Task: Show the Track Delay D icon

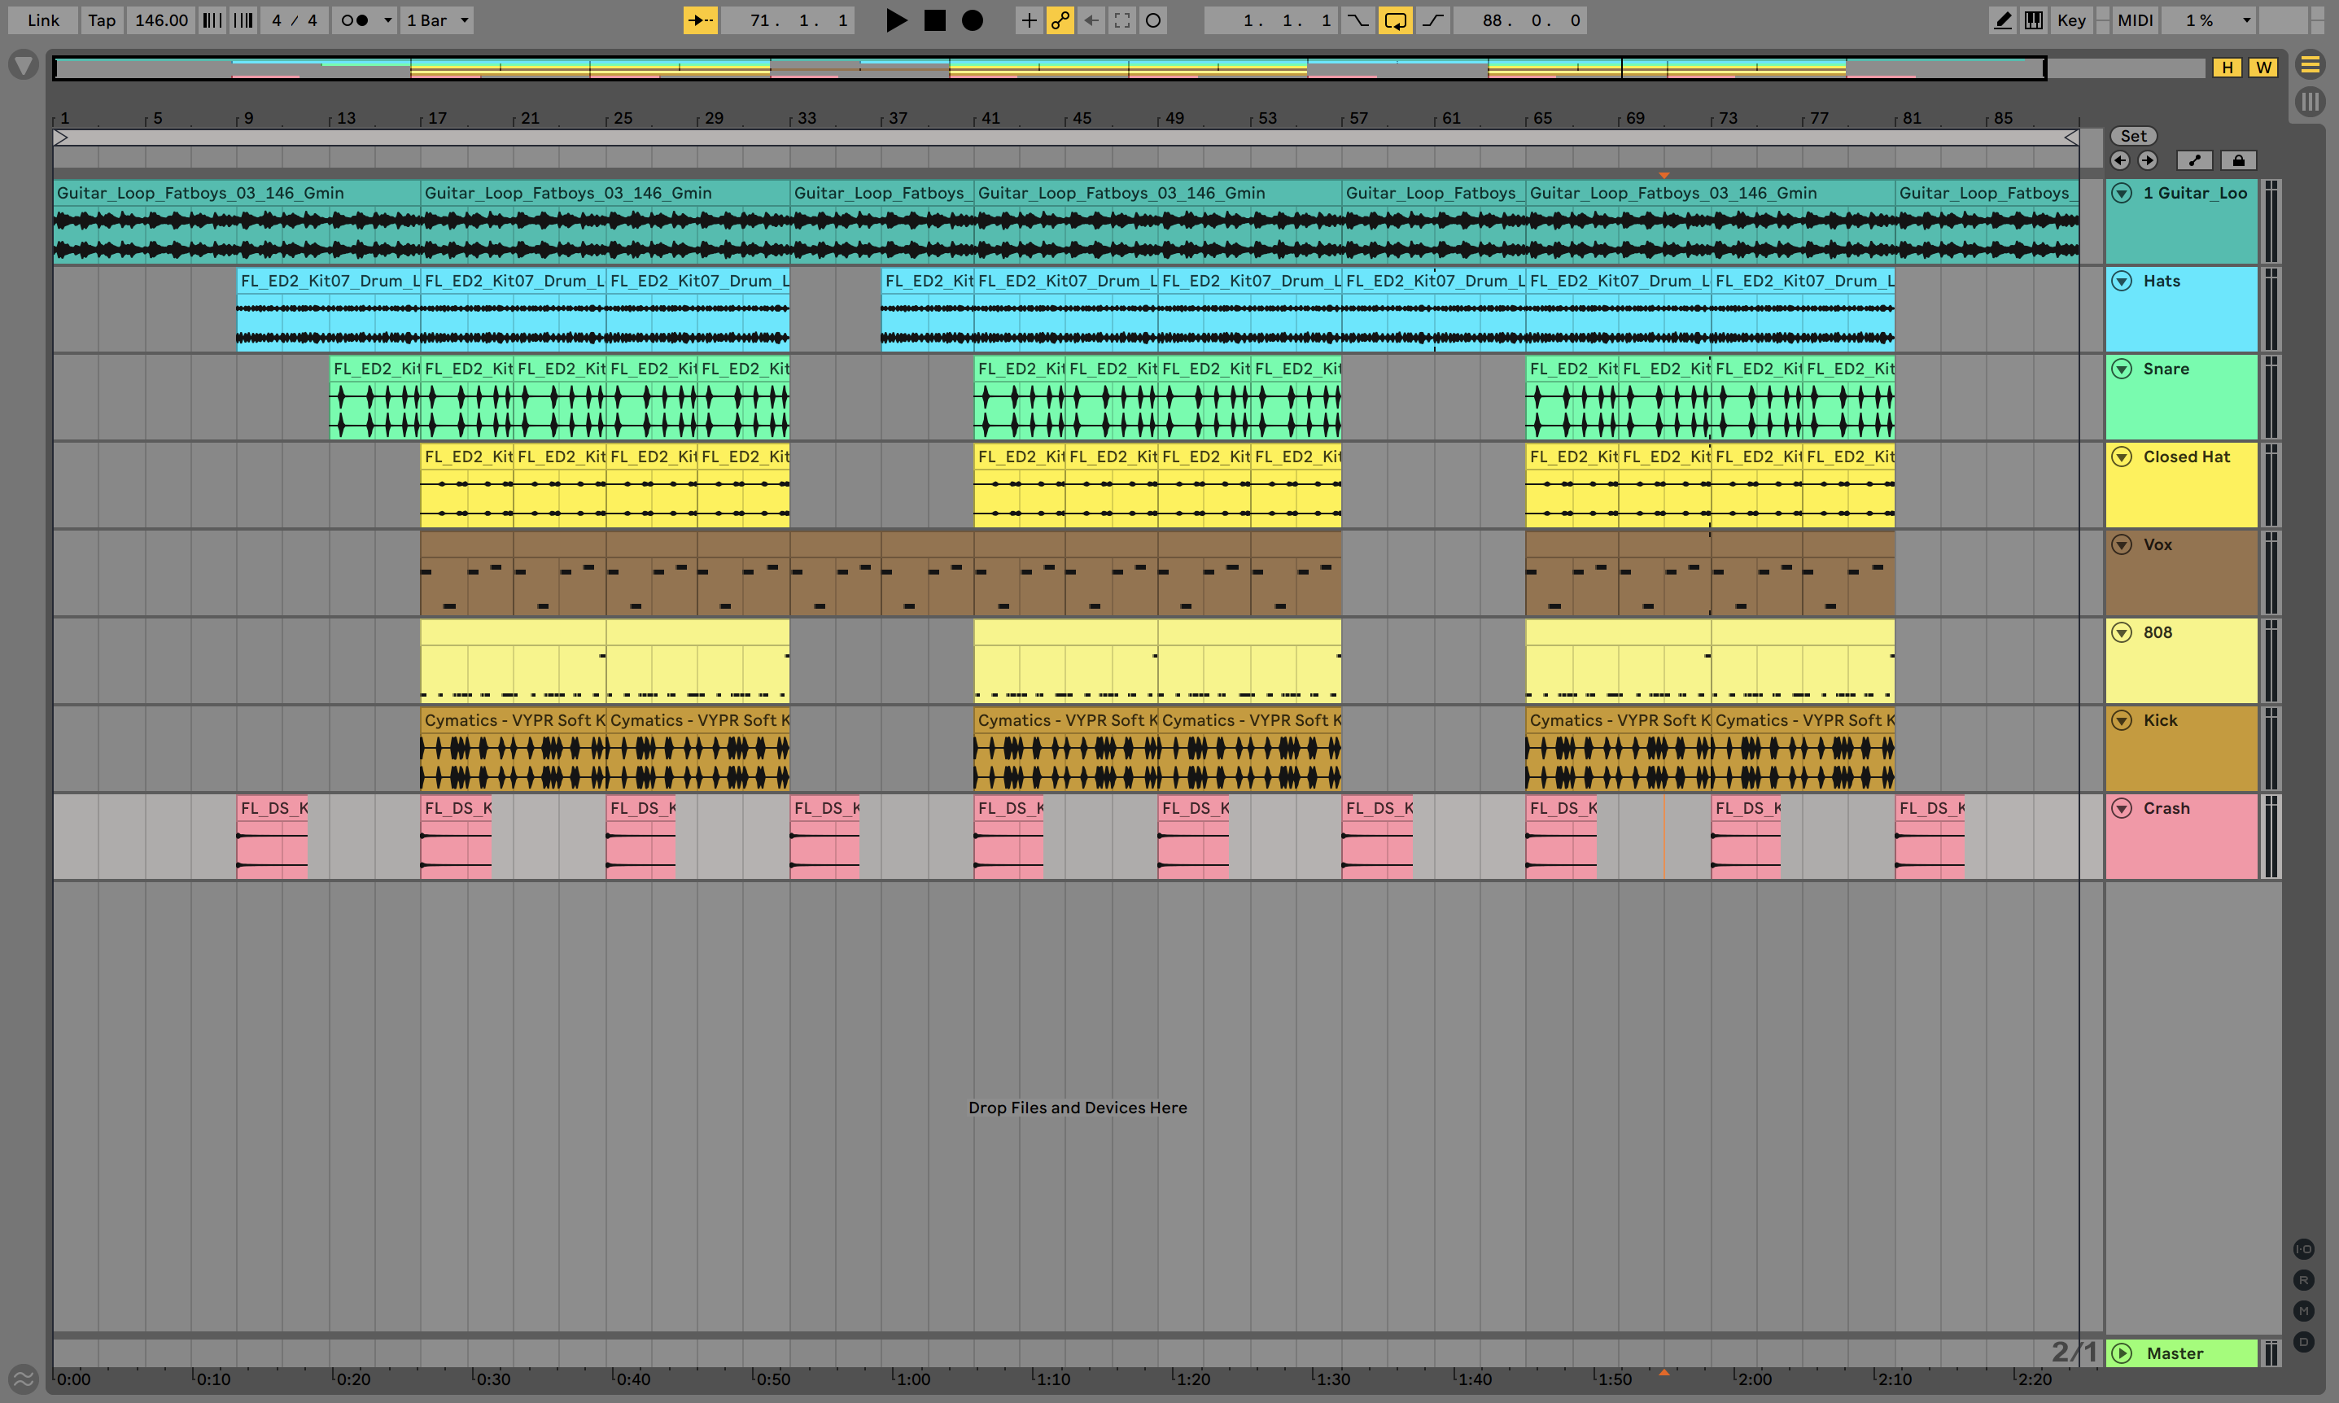Action: click(2304, 1341)
